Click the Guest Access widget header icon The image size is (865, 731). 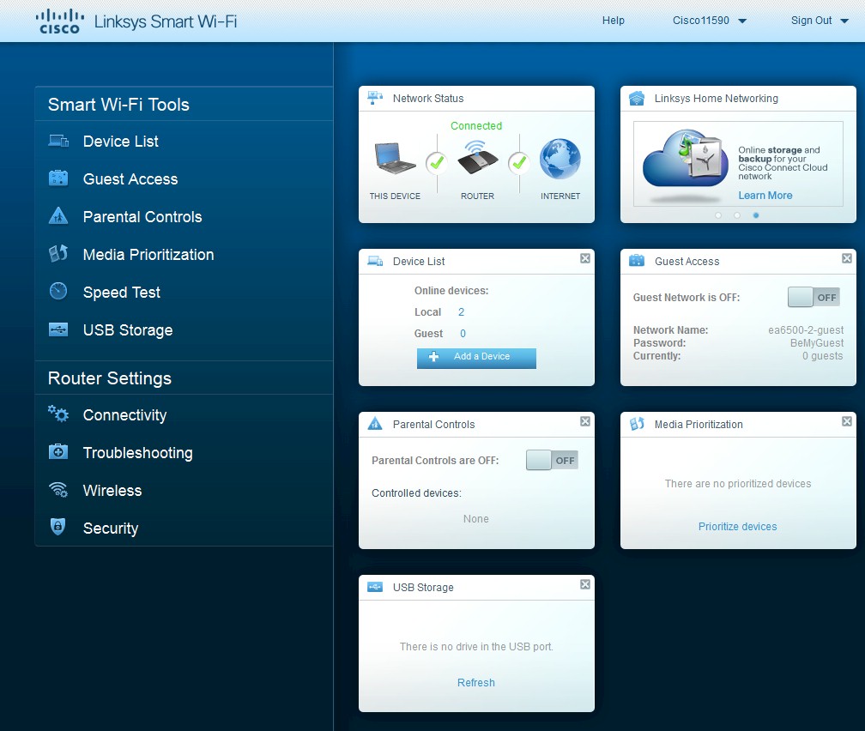point(637,261)
